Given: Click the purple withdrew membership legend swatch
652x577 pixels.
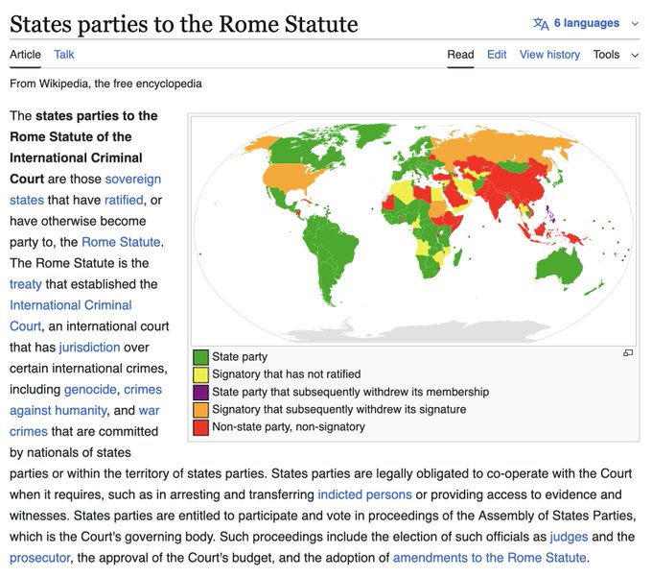Looking at the screenshot, I should coord(200,393).
